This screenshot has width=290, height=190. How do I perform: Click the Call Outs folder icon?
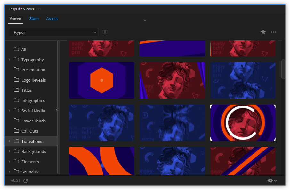(16, 131)
